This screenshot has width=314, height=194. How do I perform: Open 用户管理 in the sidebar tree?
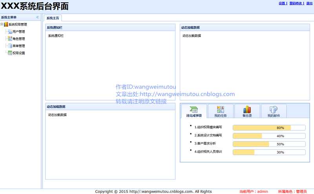18,32
